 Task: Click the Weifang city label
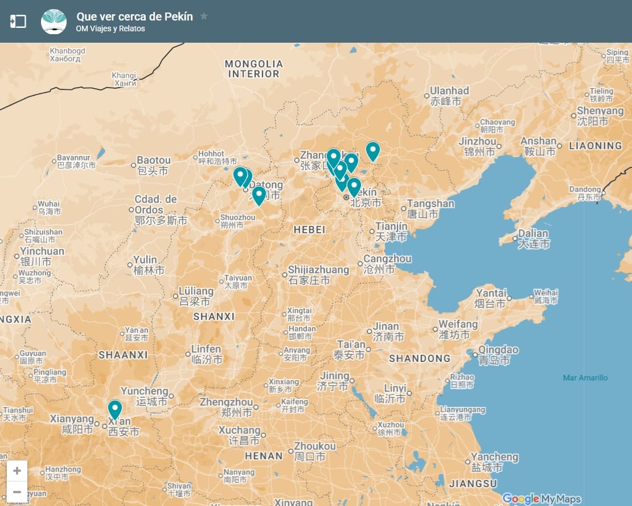pos(458,329)
